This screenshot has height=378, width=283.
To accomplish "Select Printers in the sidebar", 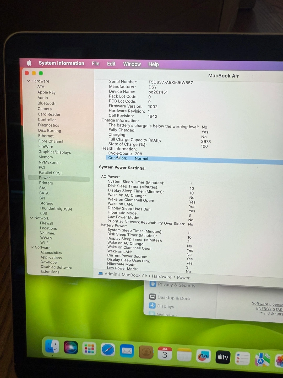I will point(46,183).
